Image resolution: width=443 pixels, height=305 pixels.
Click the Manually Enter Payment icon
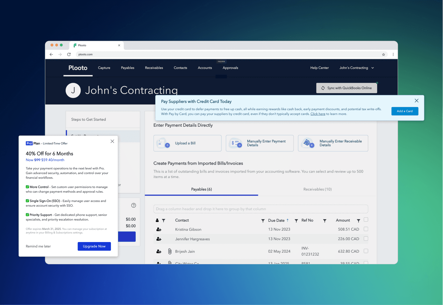(x=235, y=143)
